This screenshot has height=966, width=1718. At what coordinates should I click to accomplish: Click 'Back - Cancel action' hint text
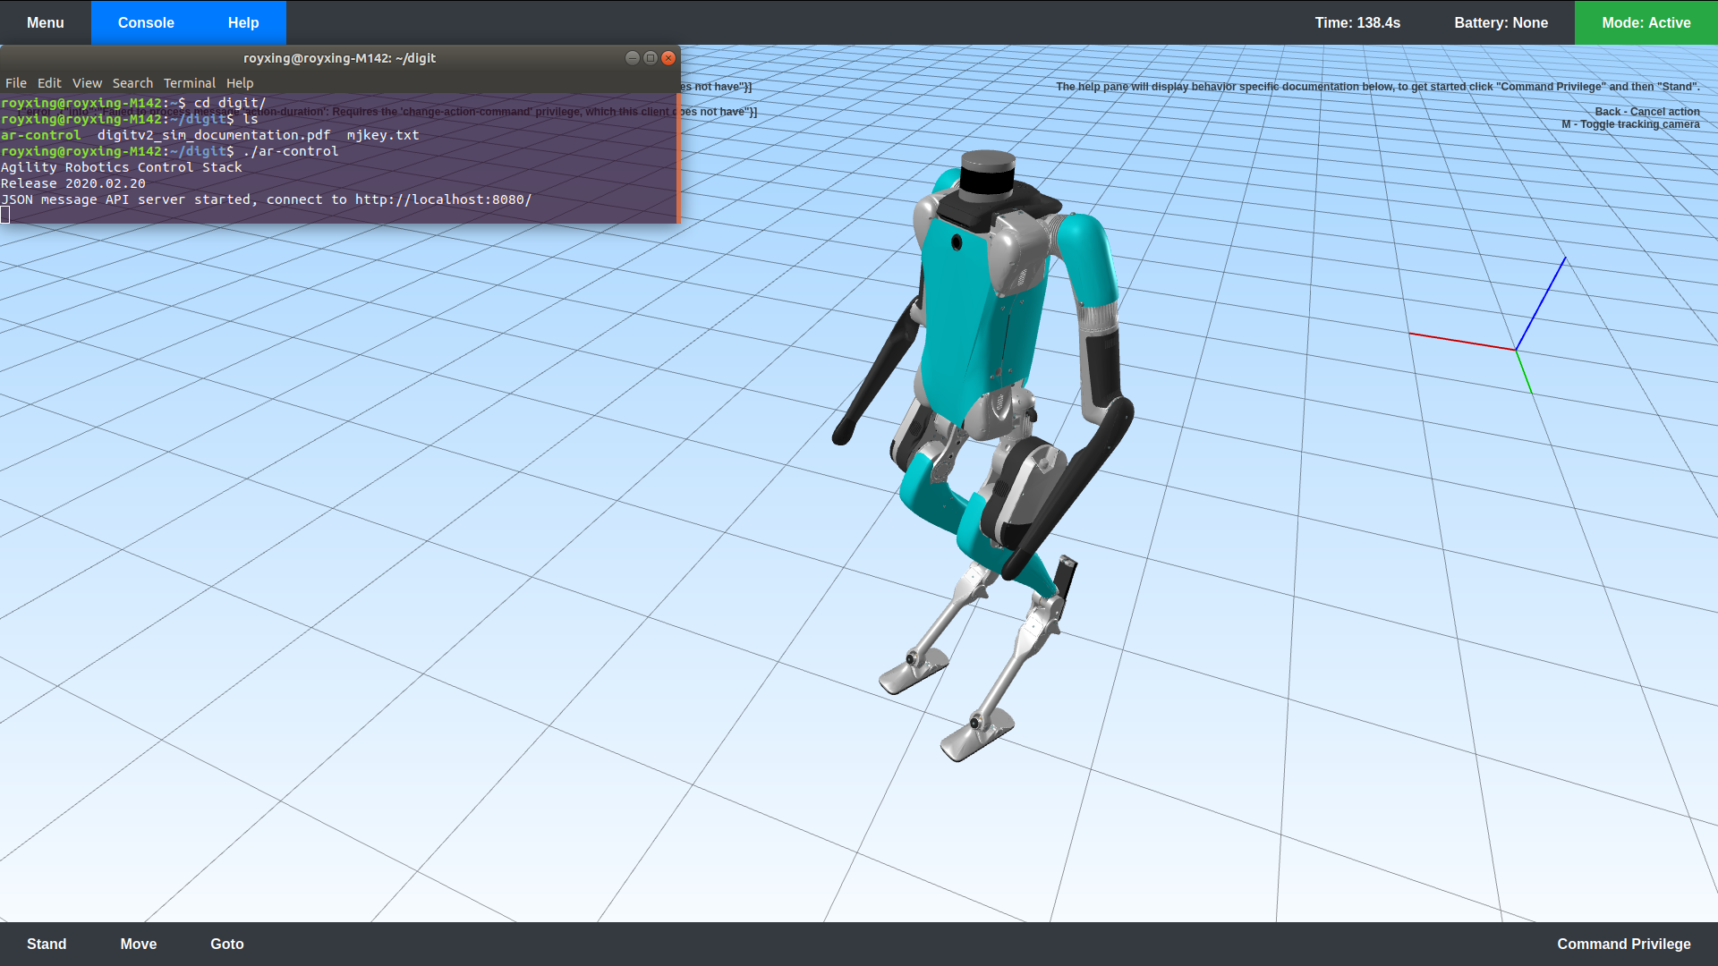[1646, 112]
